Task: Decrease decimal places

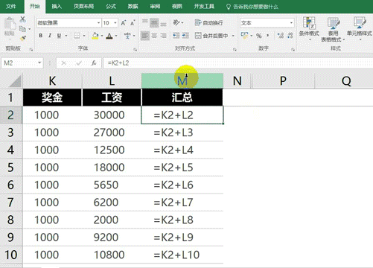Action: point(290,36)
